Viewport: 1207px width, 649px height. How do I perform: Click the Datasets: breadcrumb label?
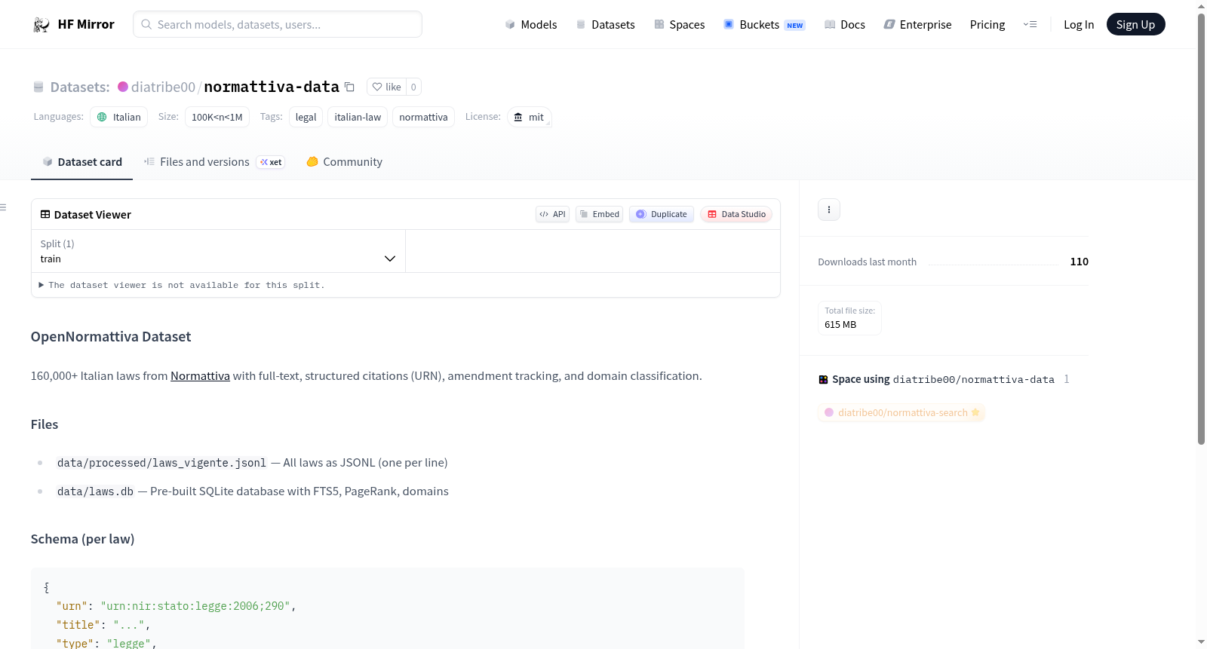pyautogui.click(x=80, y=87)
